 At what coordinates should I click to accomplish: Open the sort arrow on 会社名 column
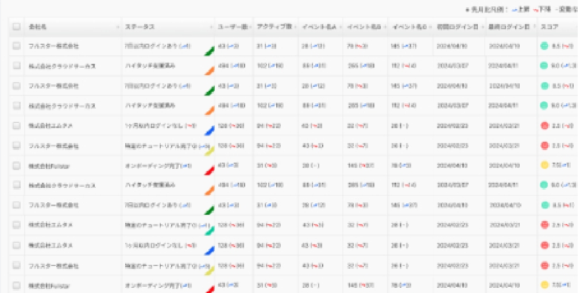(118, 28)
